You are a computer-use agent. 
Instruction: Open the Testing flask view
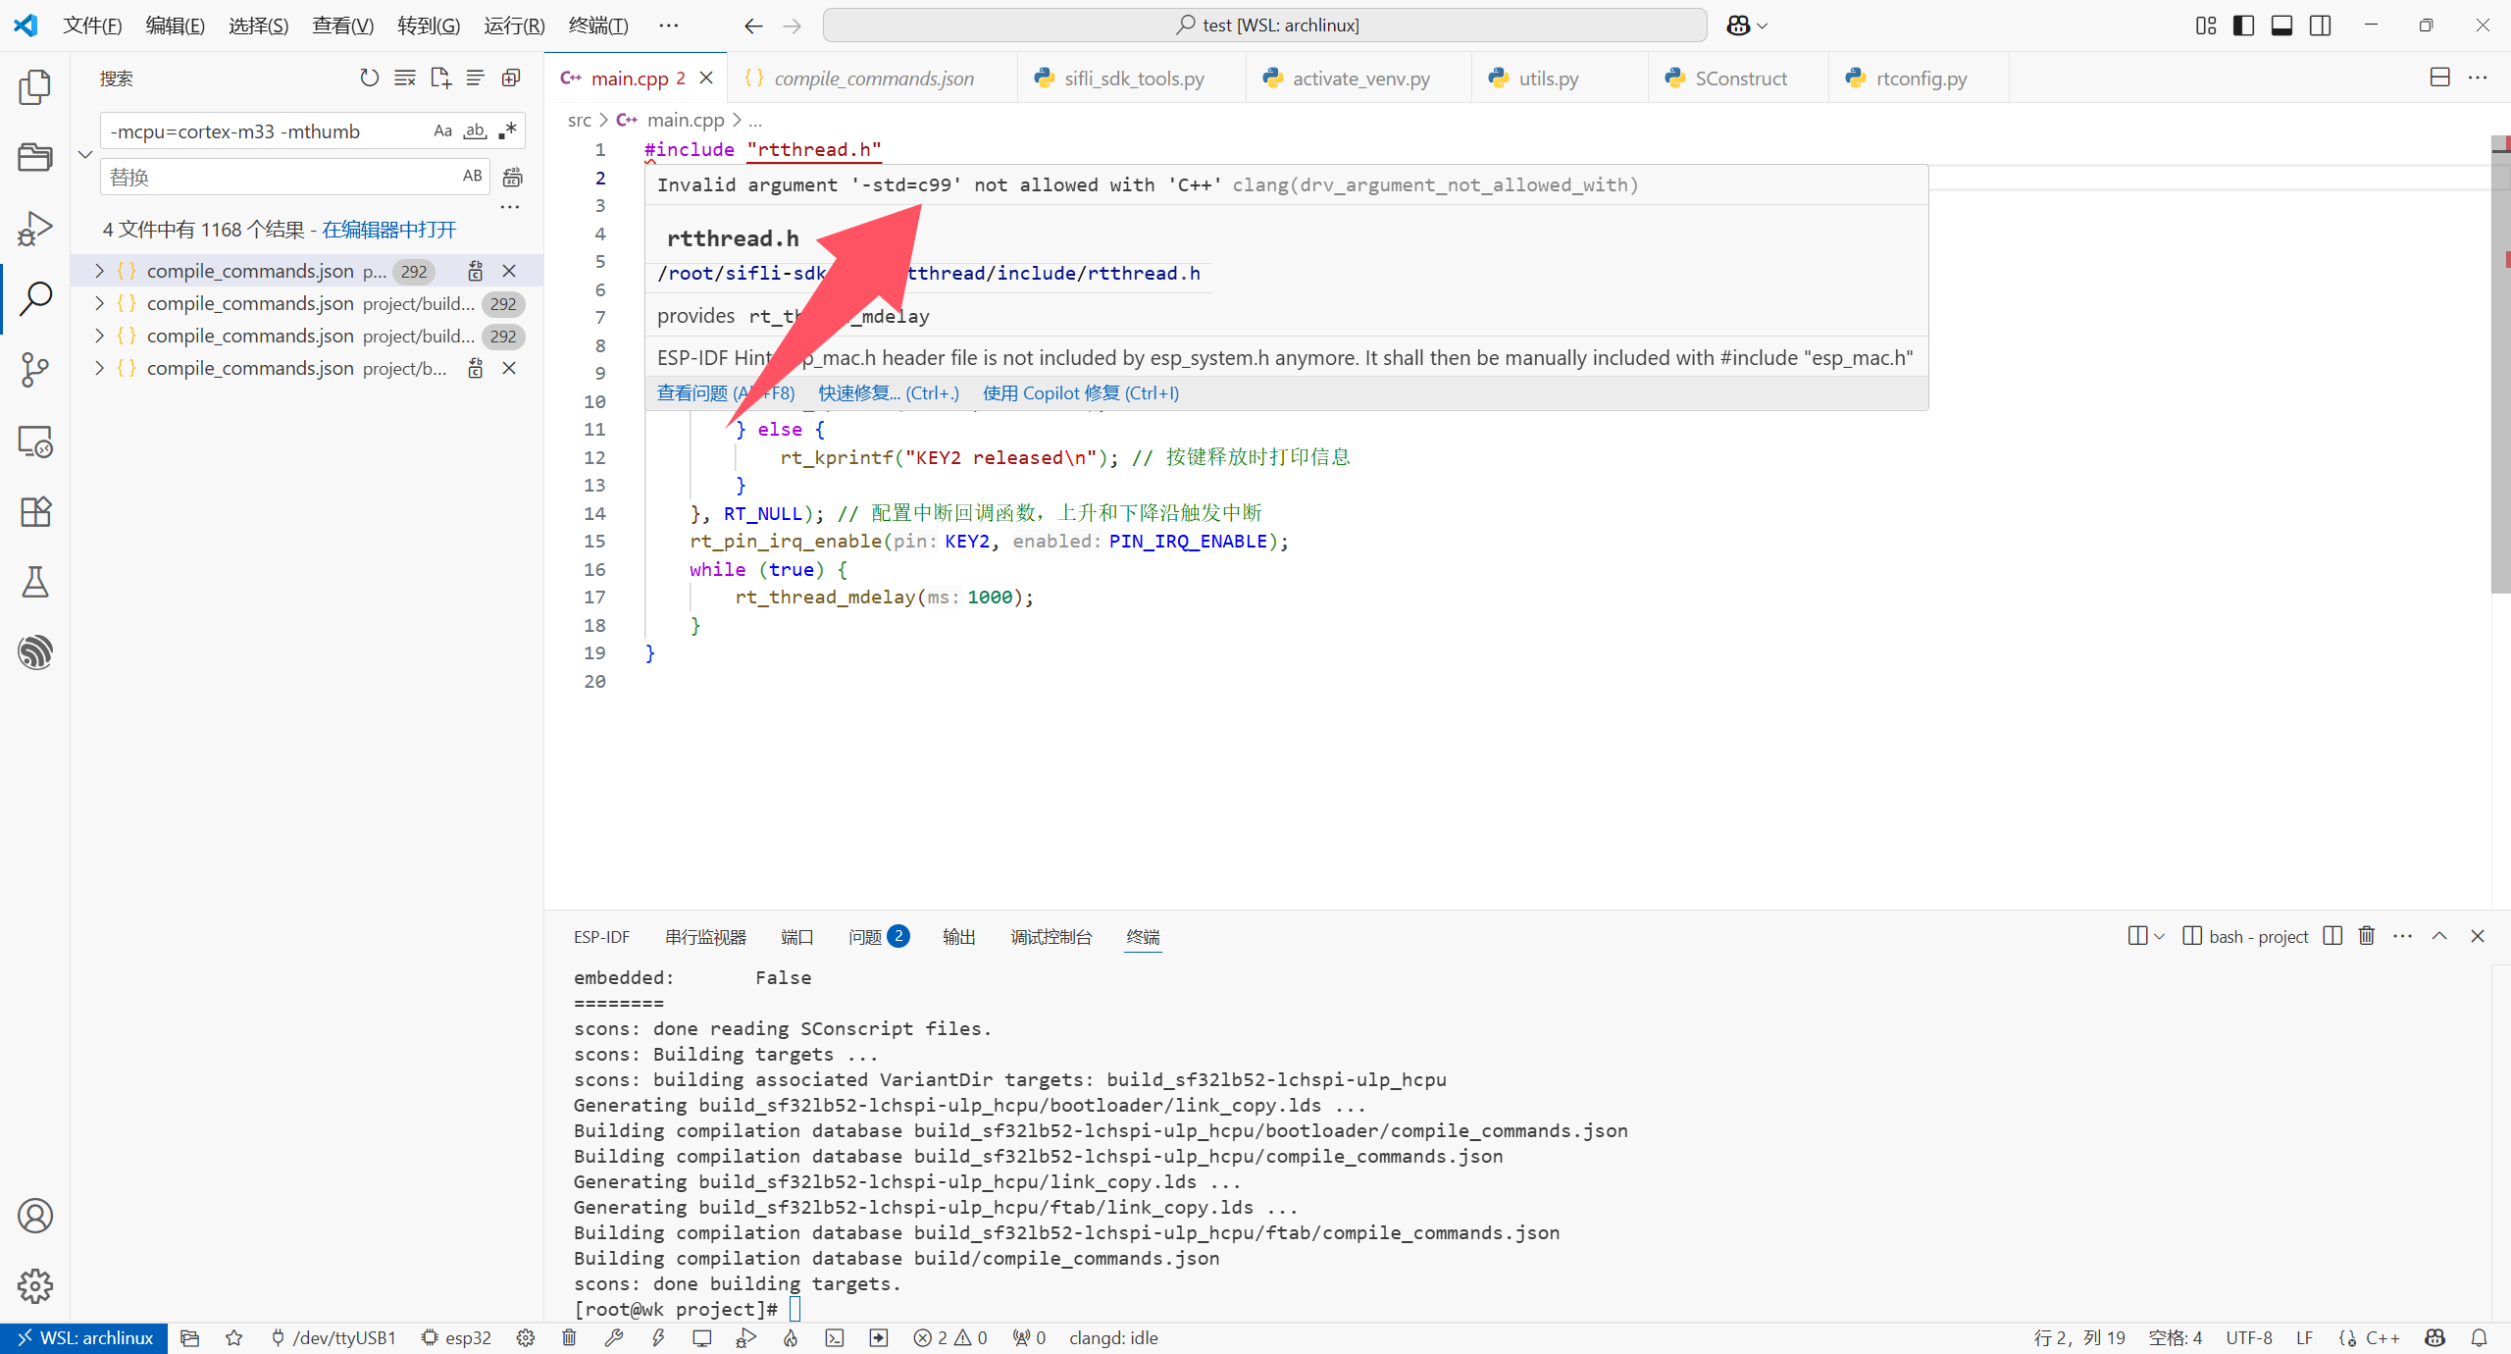click(35, 582)
